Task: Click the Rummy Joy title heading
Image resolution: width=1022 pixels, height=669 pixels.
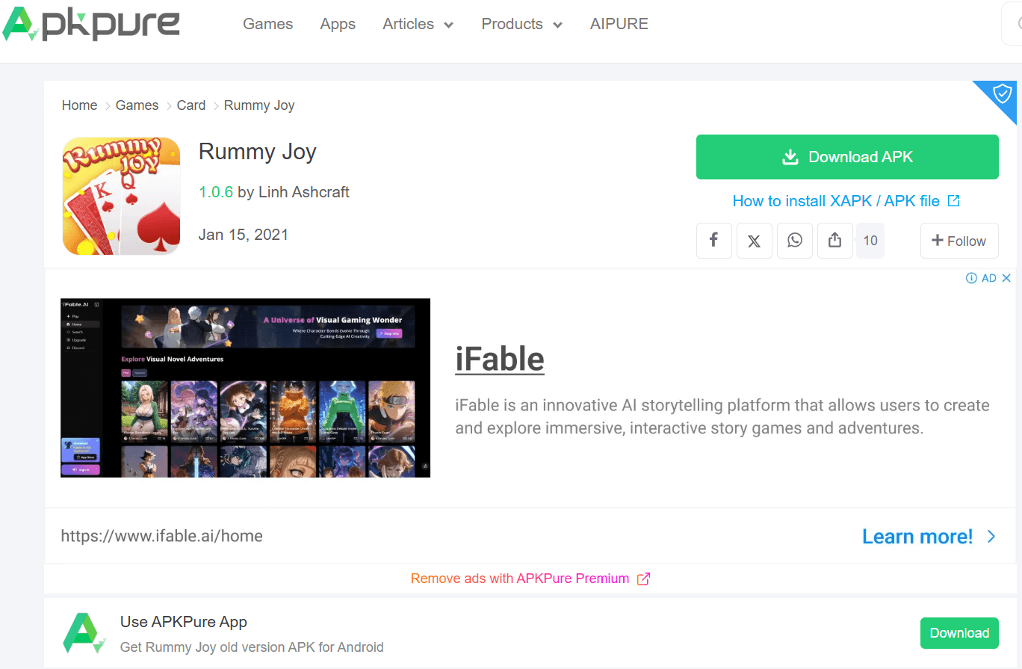Action: 258,152
